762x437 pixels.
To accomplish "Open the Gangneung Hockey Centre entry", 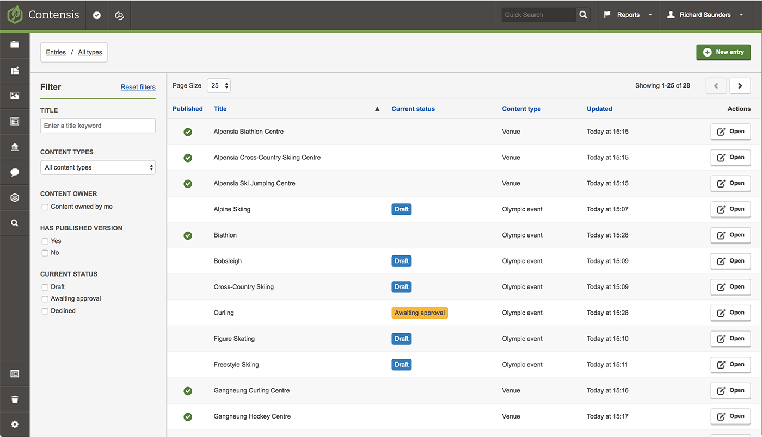I will (730, 416).
